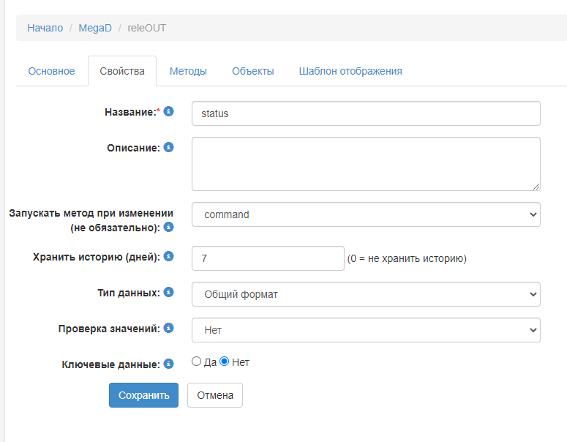Click info icon next to Название label
The width and height of the screenshot is (567, 442).
click(168, 111)
